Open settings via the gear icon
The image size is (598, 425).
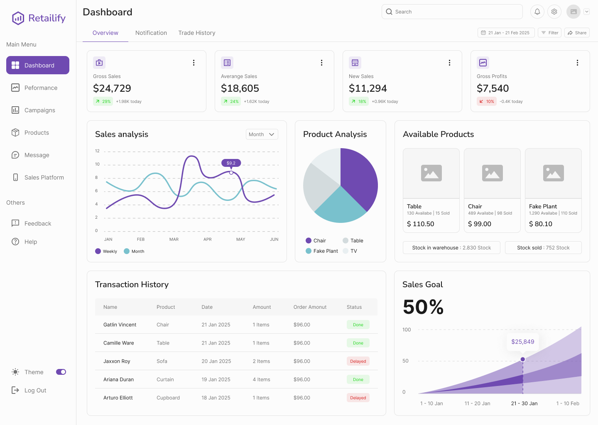coord(554,12)
